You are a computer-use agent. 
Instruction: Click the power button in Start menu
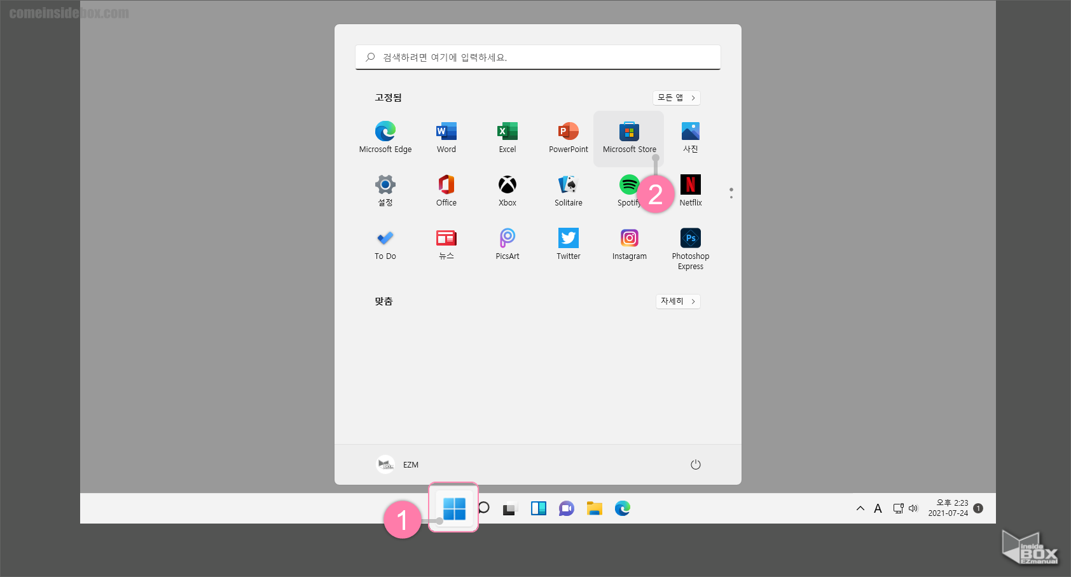click(696, 464)
